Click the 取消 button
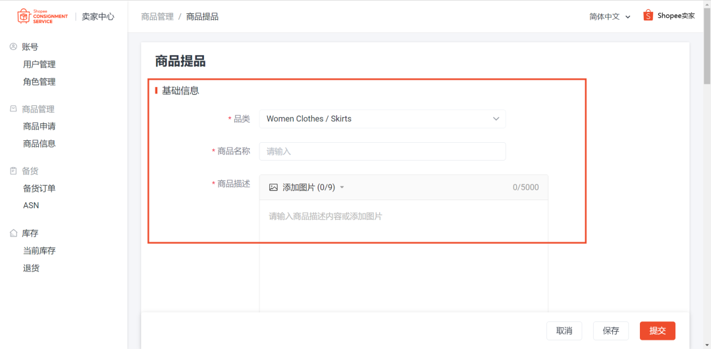 point(564,331)
